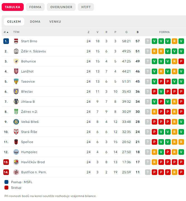The height and width of the screenshot is (201, 186).
Task: Switch to the FORMA tab
Action: [x=35, y=7]
